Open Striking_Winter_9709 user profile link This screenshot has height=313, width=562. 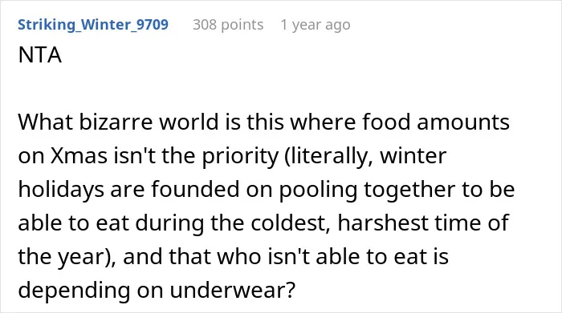[x=93, y=25]
